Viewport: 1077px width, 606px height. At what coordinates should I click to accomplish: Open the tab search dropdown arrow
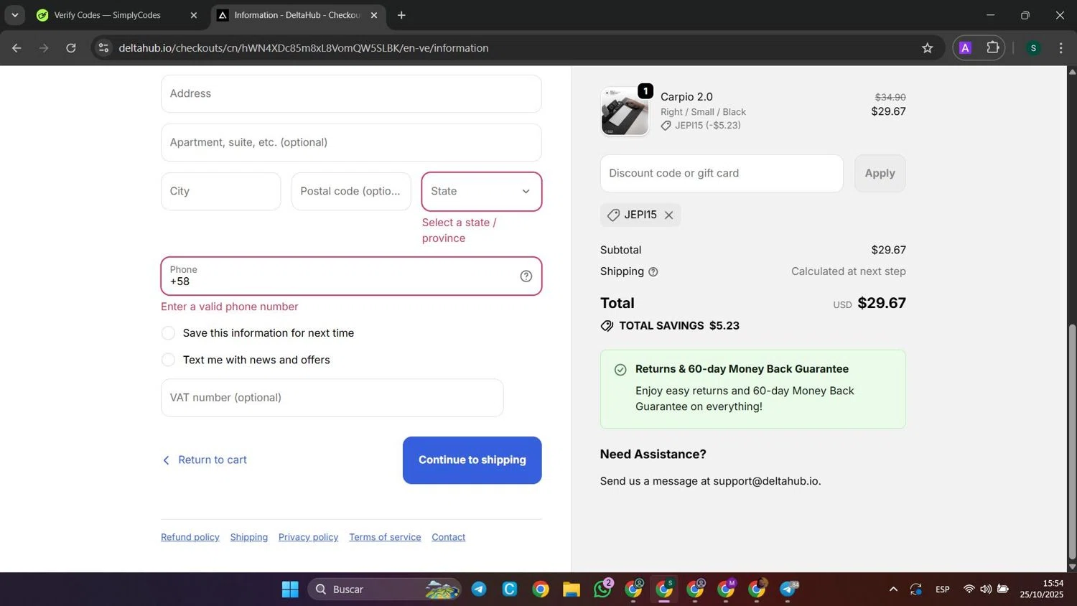tap(14, 15)
